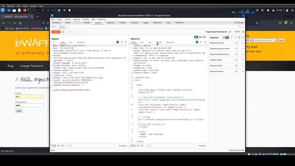Switch to the Dashboard tab
The image size is (295, 166).
(x=56, y=23)
